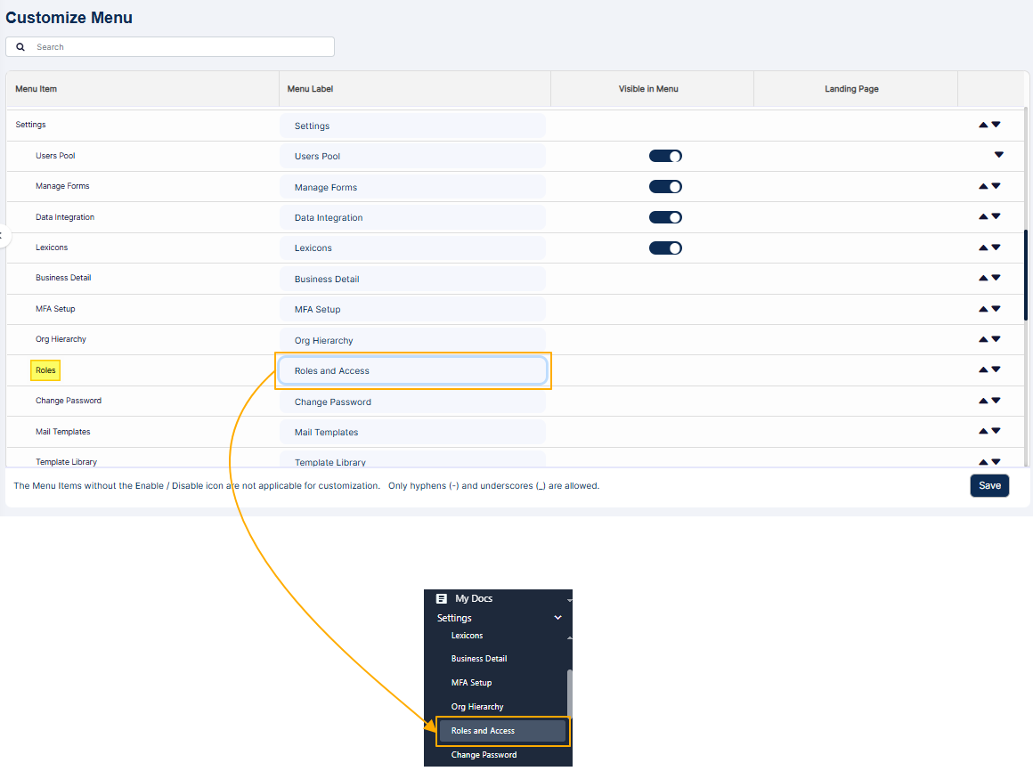1033x771 pixels.
Task: Move the Settings row down using its arrow
Action: coord(997,124)
